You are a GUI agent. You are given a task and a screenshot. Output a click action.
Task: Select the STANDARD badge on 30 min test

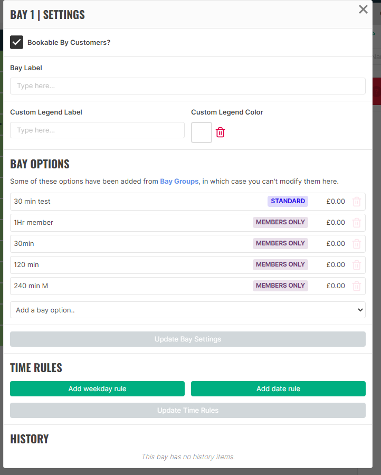[288, 201]
